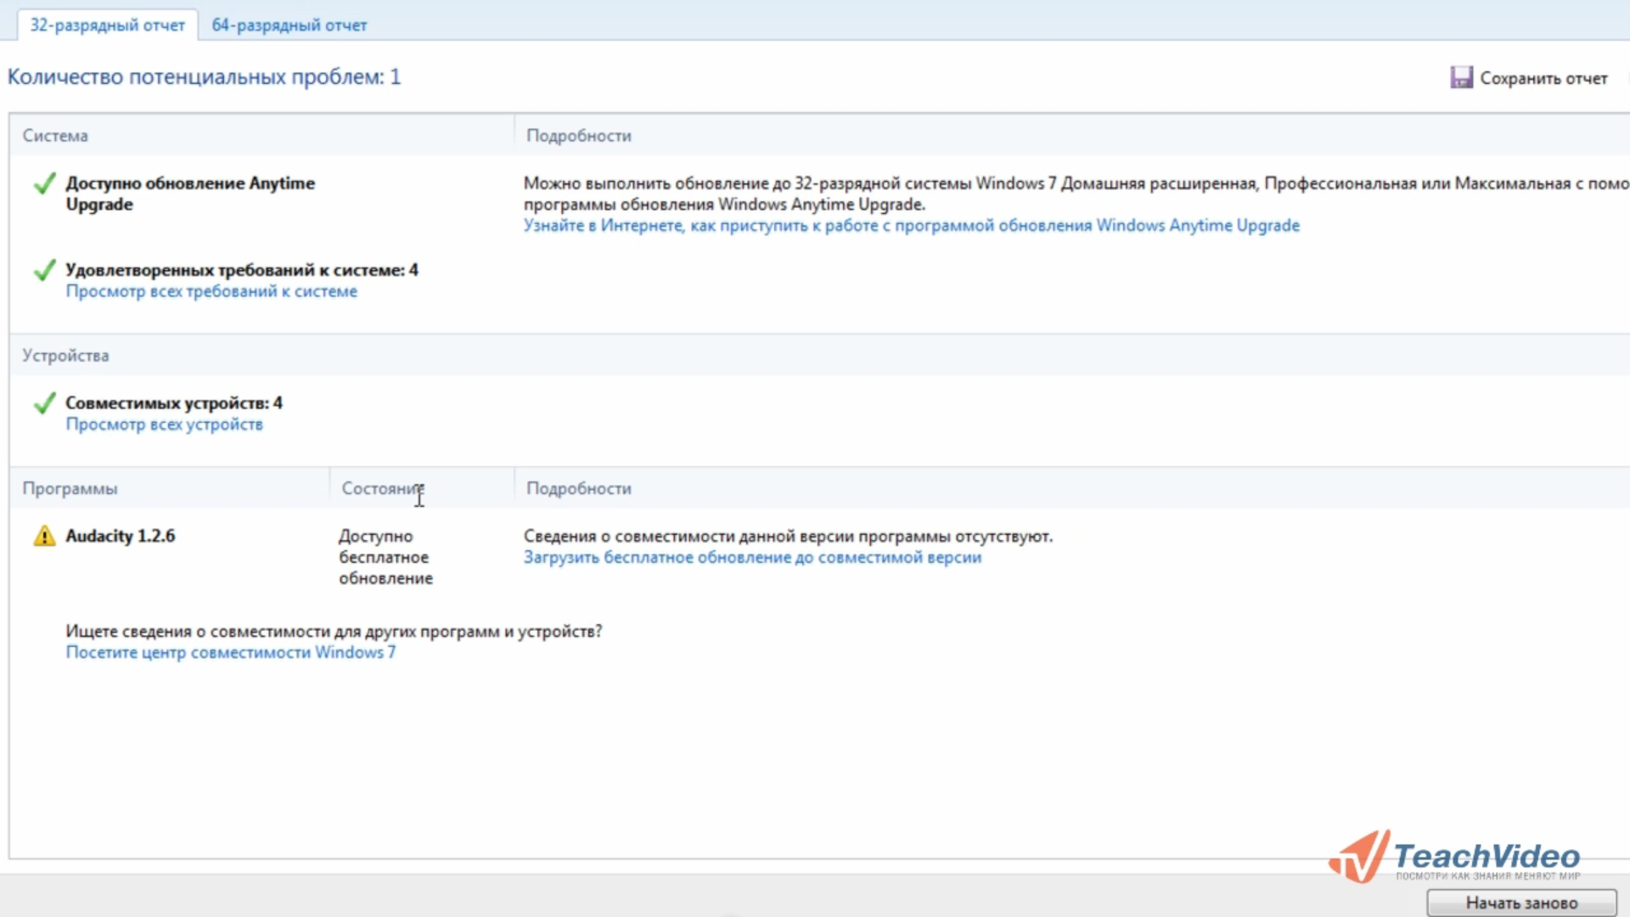Switch to the 32-разрядный отчет tab
The height and width of the screenshot is (917, 1630).
[x=107, y=25]
